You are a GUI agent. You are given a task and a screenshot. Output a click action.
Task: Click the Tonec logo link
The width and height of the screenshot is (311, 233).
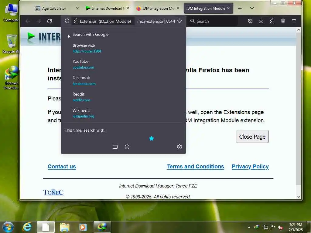53,192
